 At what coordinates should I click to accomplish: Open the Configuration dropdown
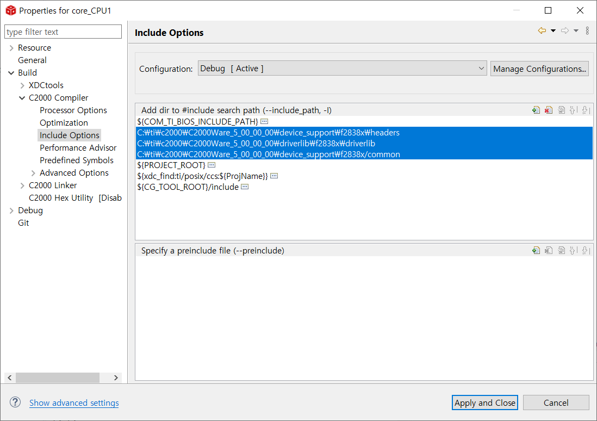pyautogui.click(x=342, y=69)
